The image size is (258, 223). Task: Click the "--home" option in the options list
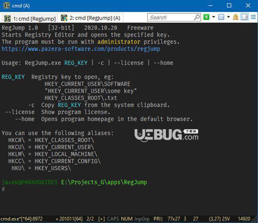[25, 119]
